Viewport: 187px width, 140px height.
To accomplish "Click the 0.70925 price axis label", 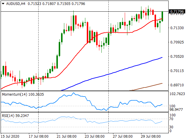I will (x=177, y=42).
